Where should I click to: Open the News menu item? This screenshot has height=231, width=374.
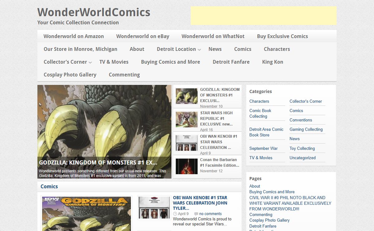click(215, 49)
